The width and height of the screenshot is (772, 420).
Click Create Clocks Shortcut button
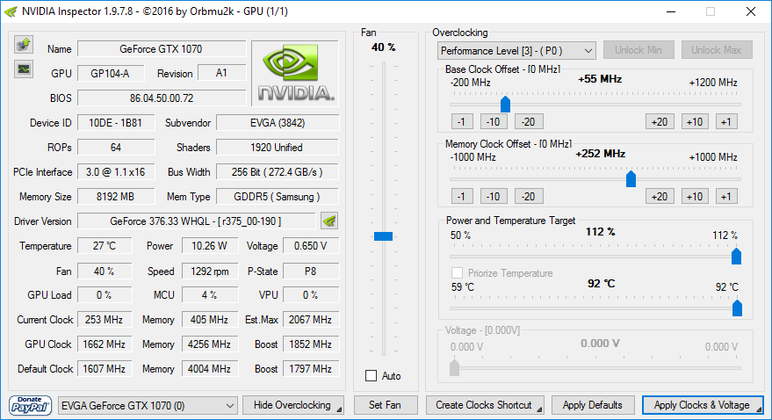(x=485, y=405)
